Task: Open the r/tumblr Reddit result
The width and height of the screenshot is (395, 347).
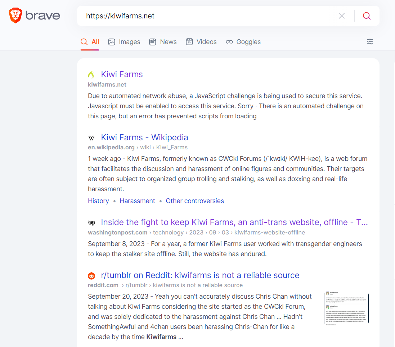Action: click(x=200, y=275)
